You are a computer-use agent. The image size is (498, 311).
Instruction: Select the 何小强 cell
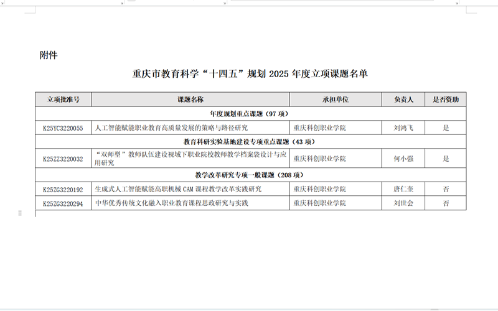click(404, 159)
